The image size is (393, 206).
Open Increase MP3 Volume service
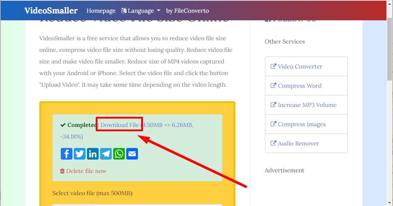click(x=307, y=105)
